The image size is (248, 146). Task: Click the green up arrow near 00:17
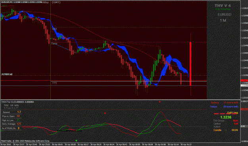76,140
